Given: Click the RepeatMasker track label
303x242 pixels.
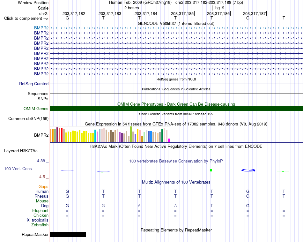Looking at the screenshot, I should (35, 234).
